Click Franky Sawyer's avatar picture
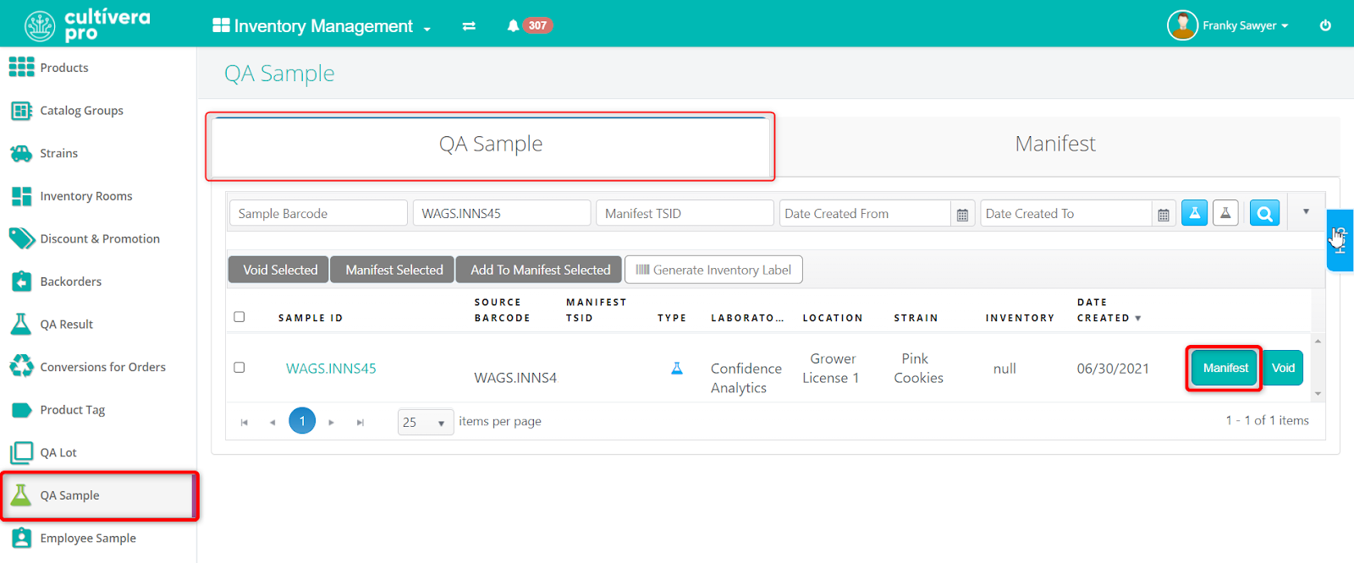Screen dimensions: 1354x563 tap(1182, 25)
